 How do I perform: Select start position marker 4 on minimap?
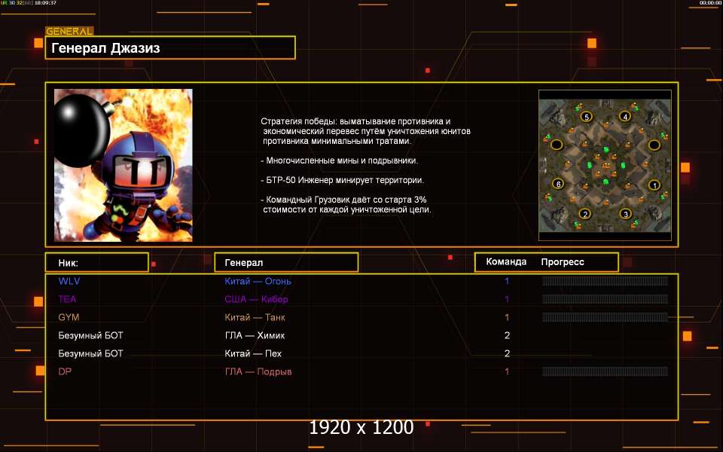(625, 117)
